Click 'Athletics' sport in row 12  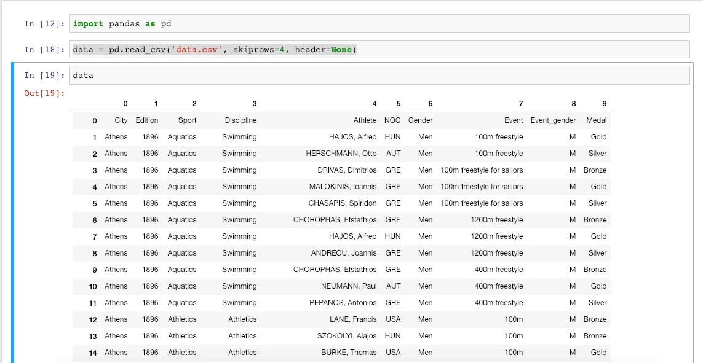pyautogui.click(x=182, y=319)
